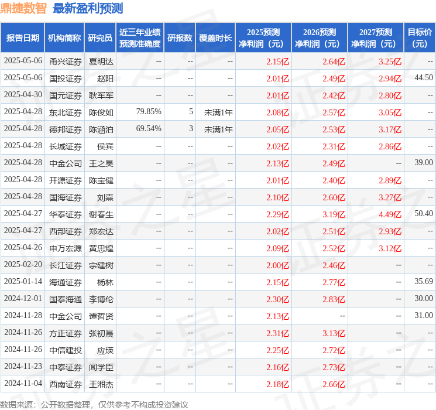Select the 申万宏源 institution cell
The height and width of the screenshot is (410, 436).
pos(66,248)
